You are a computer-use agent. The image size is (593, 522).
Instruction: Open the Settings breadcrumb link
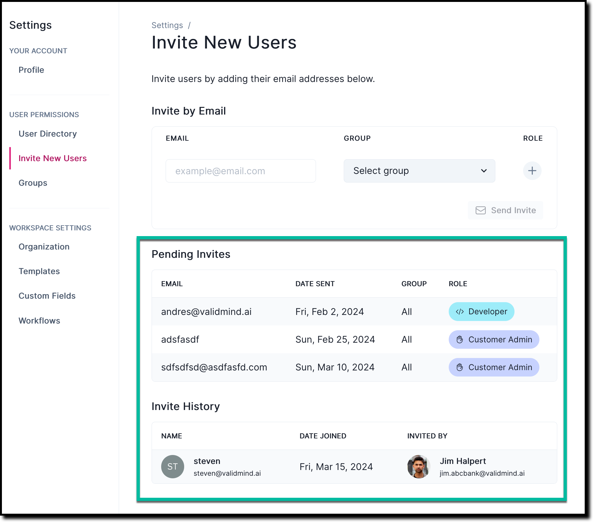pos(167,25)
